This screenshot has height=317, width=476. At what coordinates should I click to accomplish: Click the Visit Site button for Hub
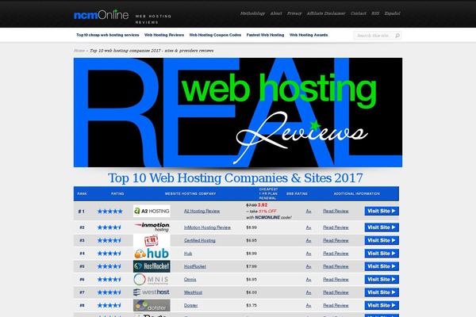pos(382,254)
